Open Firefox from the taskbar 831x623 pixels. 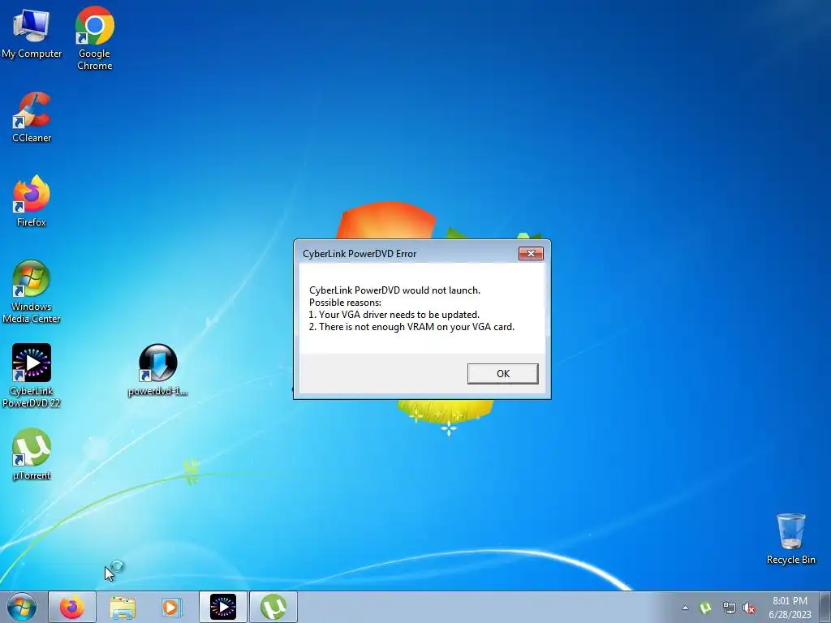(x=72, y=607)
